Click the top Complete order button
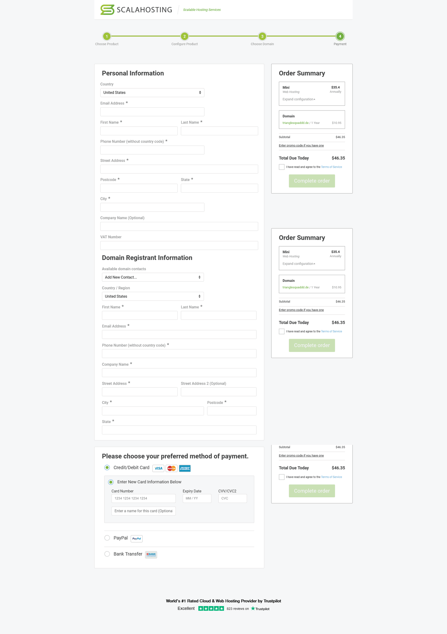 312,181
